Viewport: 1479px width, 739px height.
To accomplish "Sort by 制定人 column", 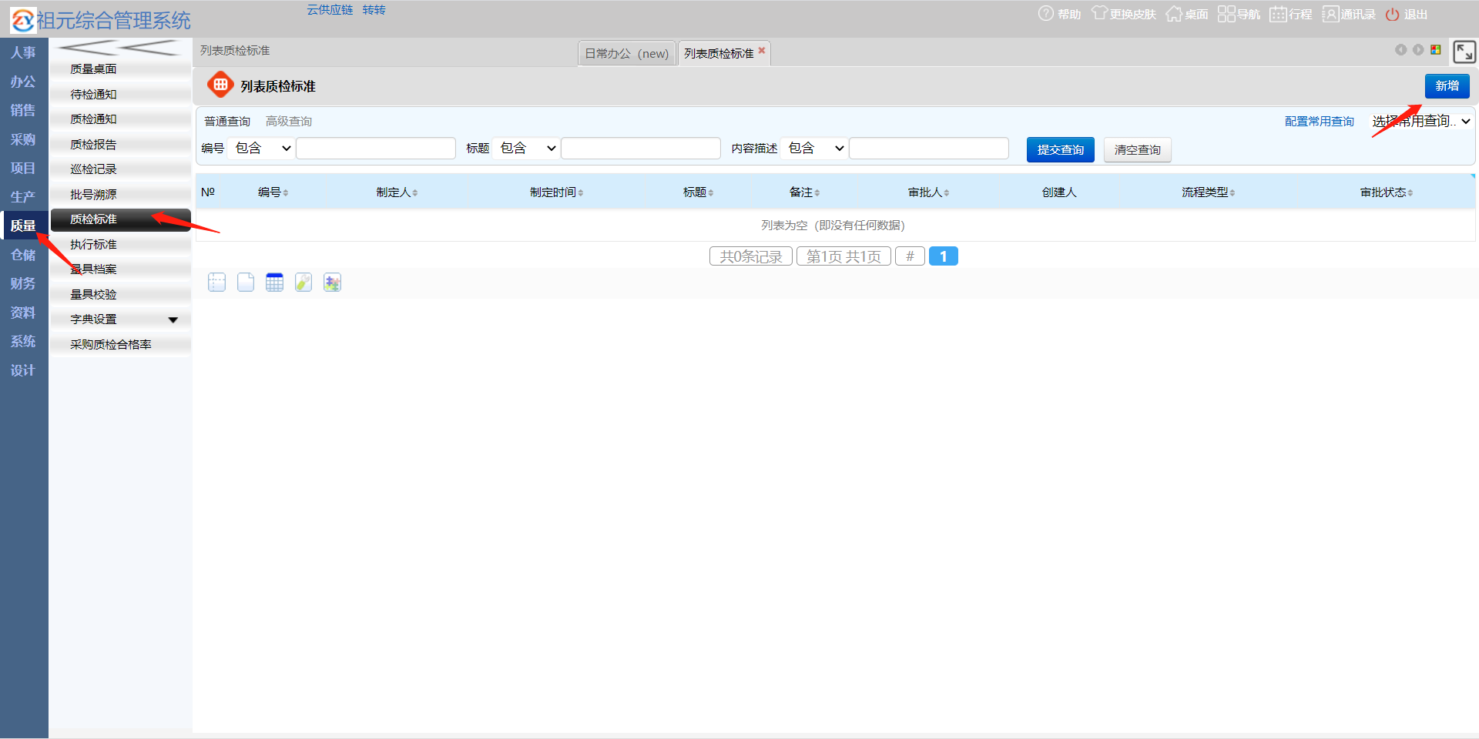I will click(x=397, y=192).
